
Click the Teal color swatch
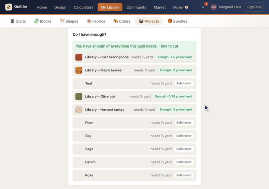(79, 84)
